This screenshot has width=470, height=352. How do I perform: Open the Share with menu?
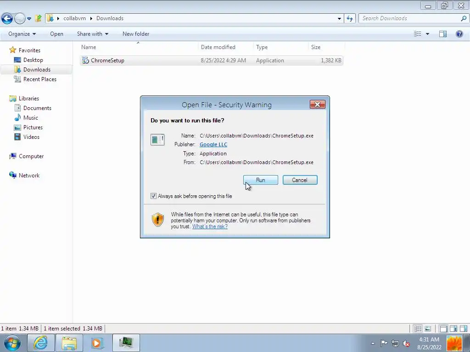(92, 34)
